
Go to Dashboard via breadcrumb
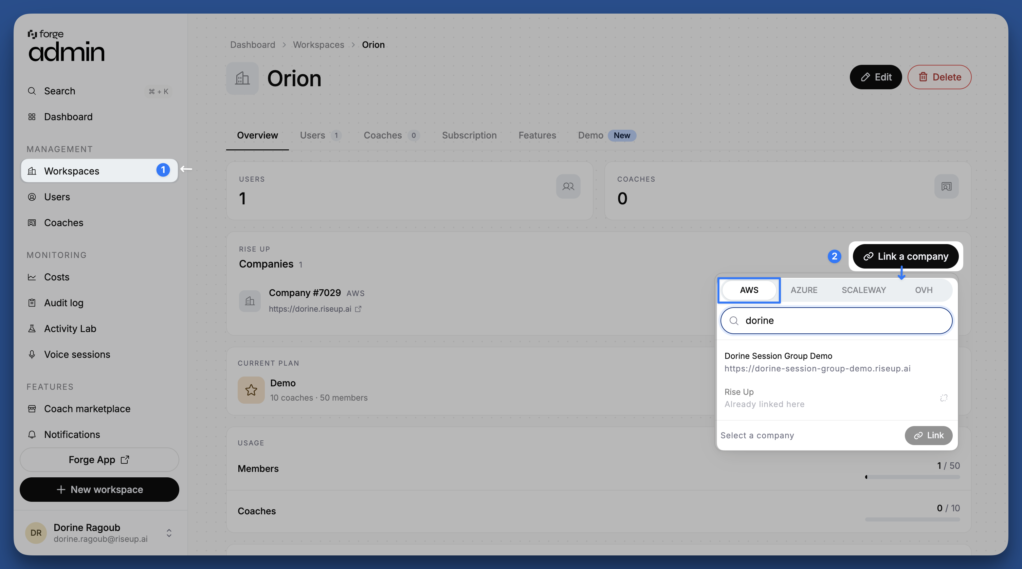(252, 44)
